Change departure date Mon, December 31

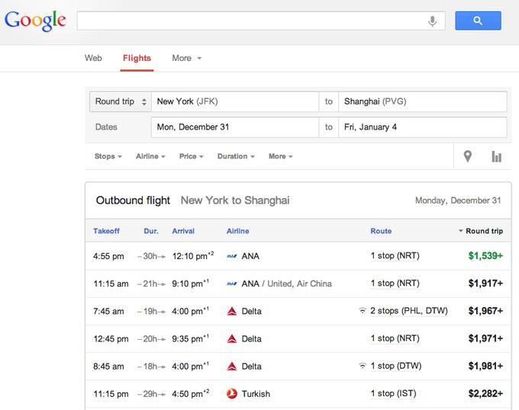pyautogui.click(x=235, y=127)
